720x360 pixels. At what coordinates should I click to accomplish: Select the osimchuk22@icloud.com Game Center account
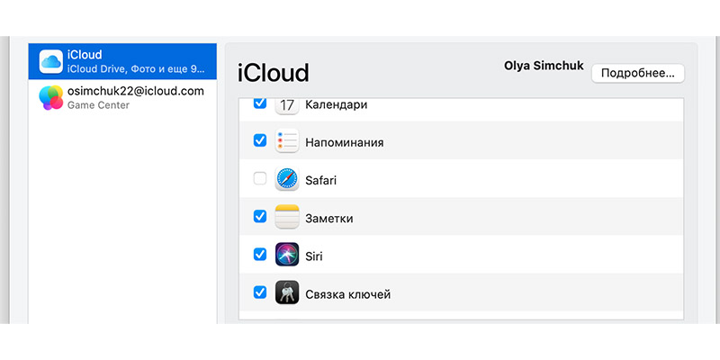122,97
